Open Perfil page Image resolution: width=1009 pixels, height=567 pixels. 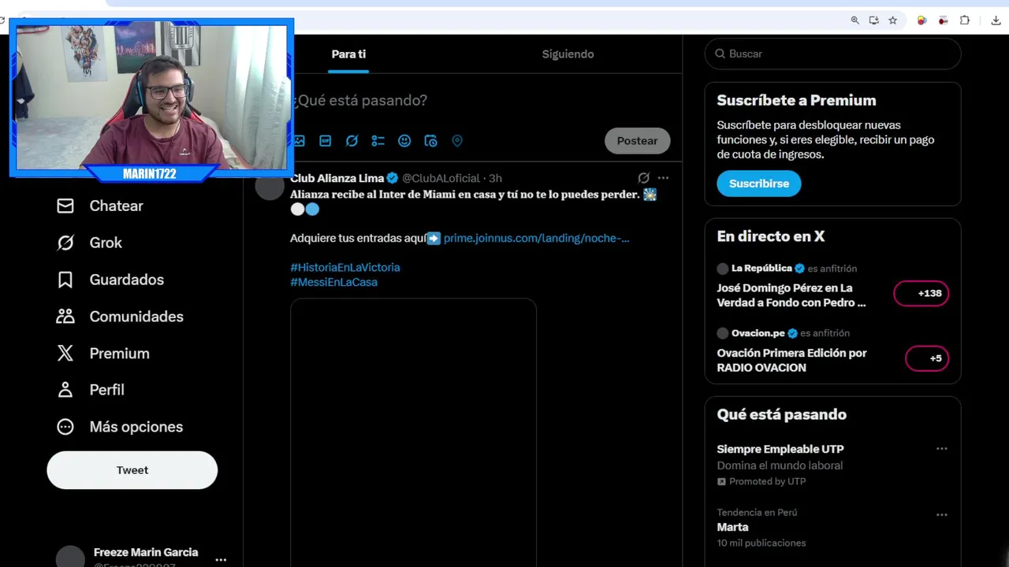(x=91, y=390)
